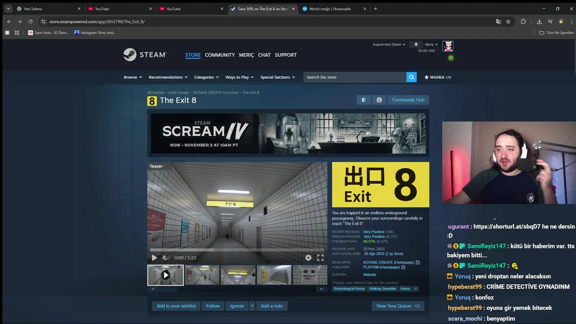The height and width of the screenshot is (324, 576).
Task: Open video settings gear
Action: point(308,257)
